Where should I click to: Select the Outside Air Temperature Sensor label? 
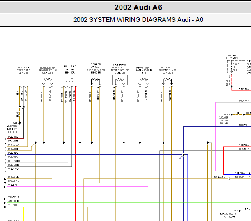(48, 70)
